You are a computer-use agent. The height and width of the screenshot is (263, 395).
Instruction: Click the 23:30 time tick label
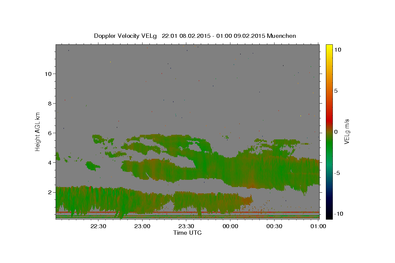coord(186,226)
